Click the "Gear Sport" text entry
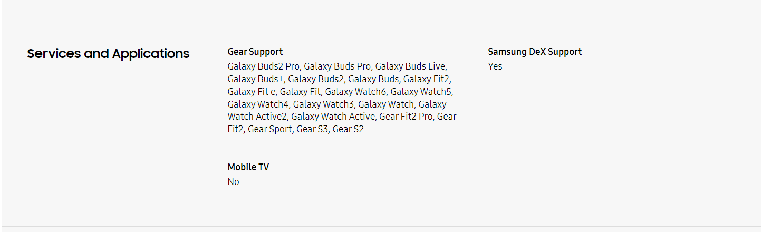This screenshot has height=232, width=762. 269,129
